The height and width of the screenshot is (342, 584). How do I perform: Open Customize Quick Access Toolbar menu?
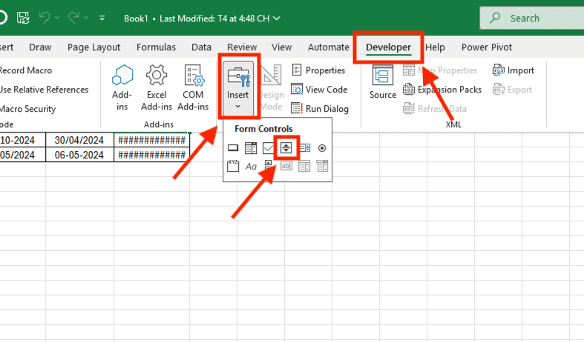point(102,18)
